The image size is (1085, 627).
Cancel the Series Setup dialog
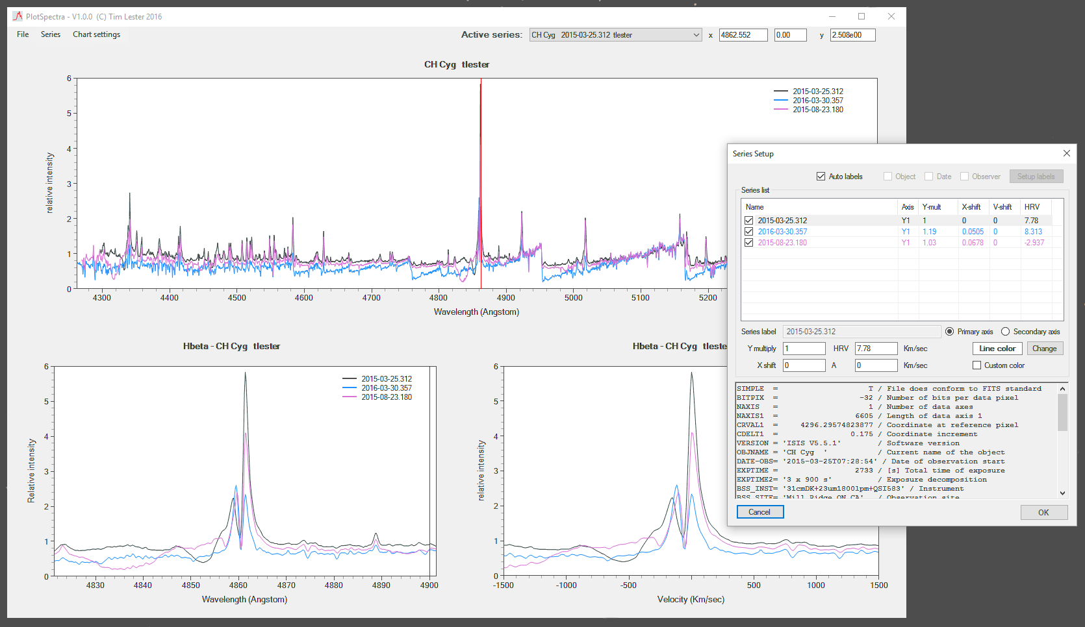[x=759, y=512]
